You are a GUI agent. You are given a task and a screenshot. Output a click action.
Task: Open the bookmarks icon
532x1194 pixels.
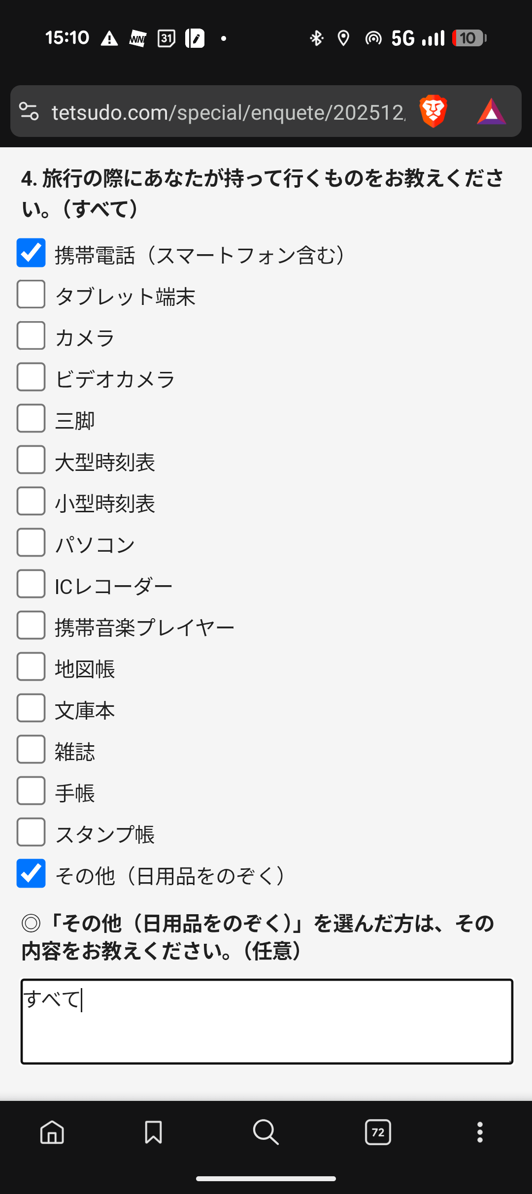153,1132
